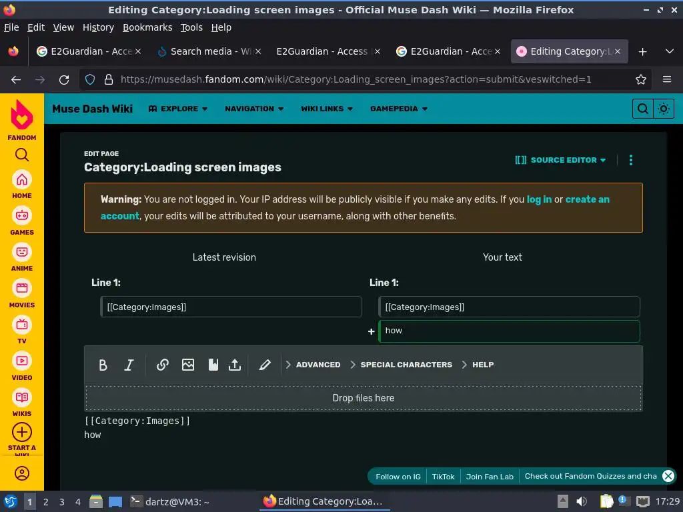Toggle bold formatting in editor toolbar
683x512 pixels.
pos(103,365)
